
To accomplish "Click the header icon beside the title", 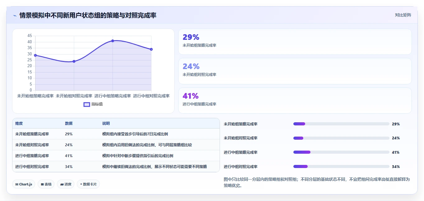I will click(x=15, y=15).
